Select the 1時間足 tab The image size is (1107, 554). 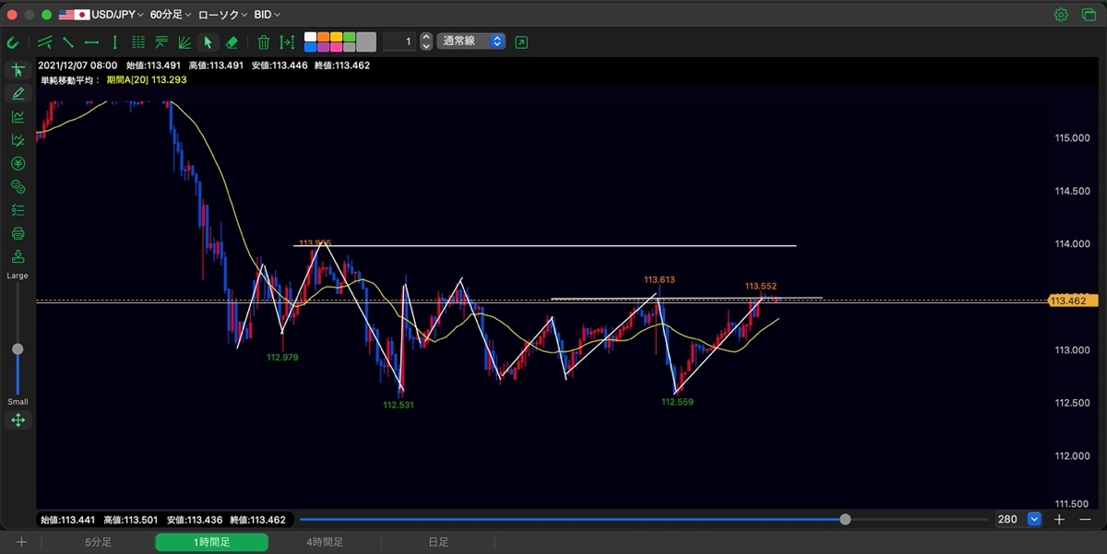click(212, 542)
